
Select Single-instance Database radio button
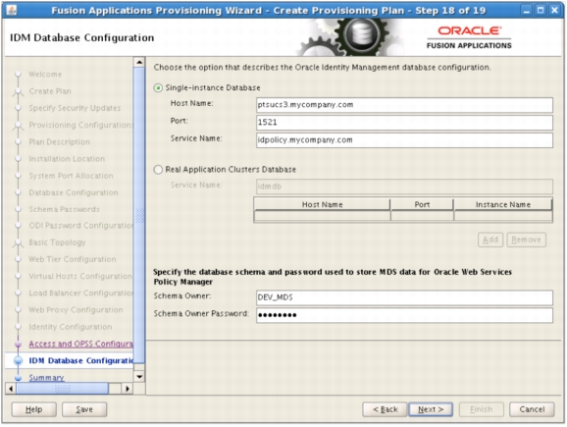(158, 88)
